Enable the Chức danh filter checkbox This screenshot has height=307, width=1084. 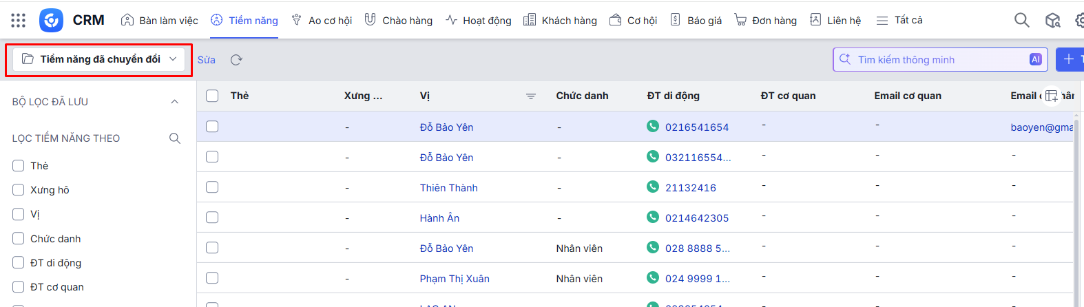pos(19,239)
